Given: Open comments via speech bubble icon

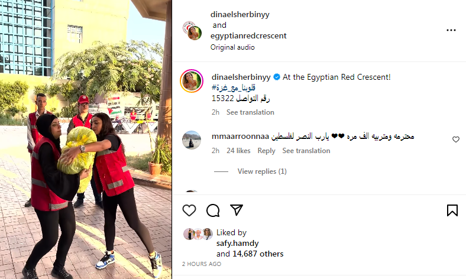Looking at the screenshot, I should (x=213, y=210).
